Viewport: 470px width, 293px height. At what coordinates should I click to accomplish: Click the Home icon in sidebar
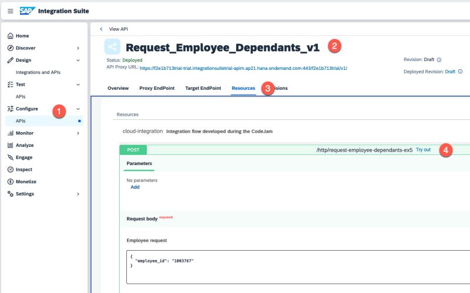(x=10, y=36)
